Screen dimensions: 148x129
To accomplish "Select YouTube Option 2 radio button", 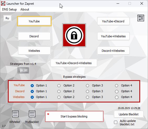I will click(59, 86).
